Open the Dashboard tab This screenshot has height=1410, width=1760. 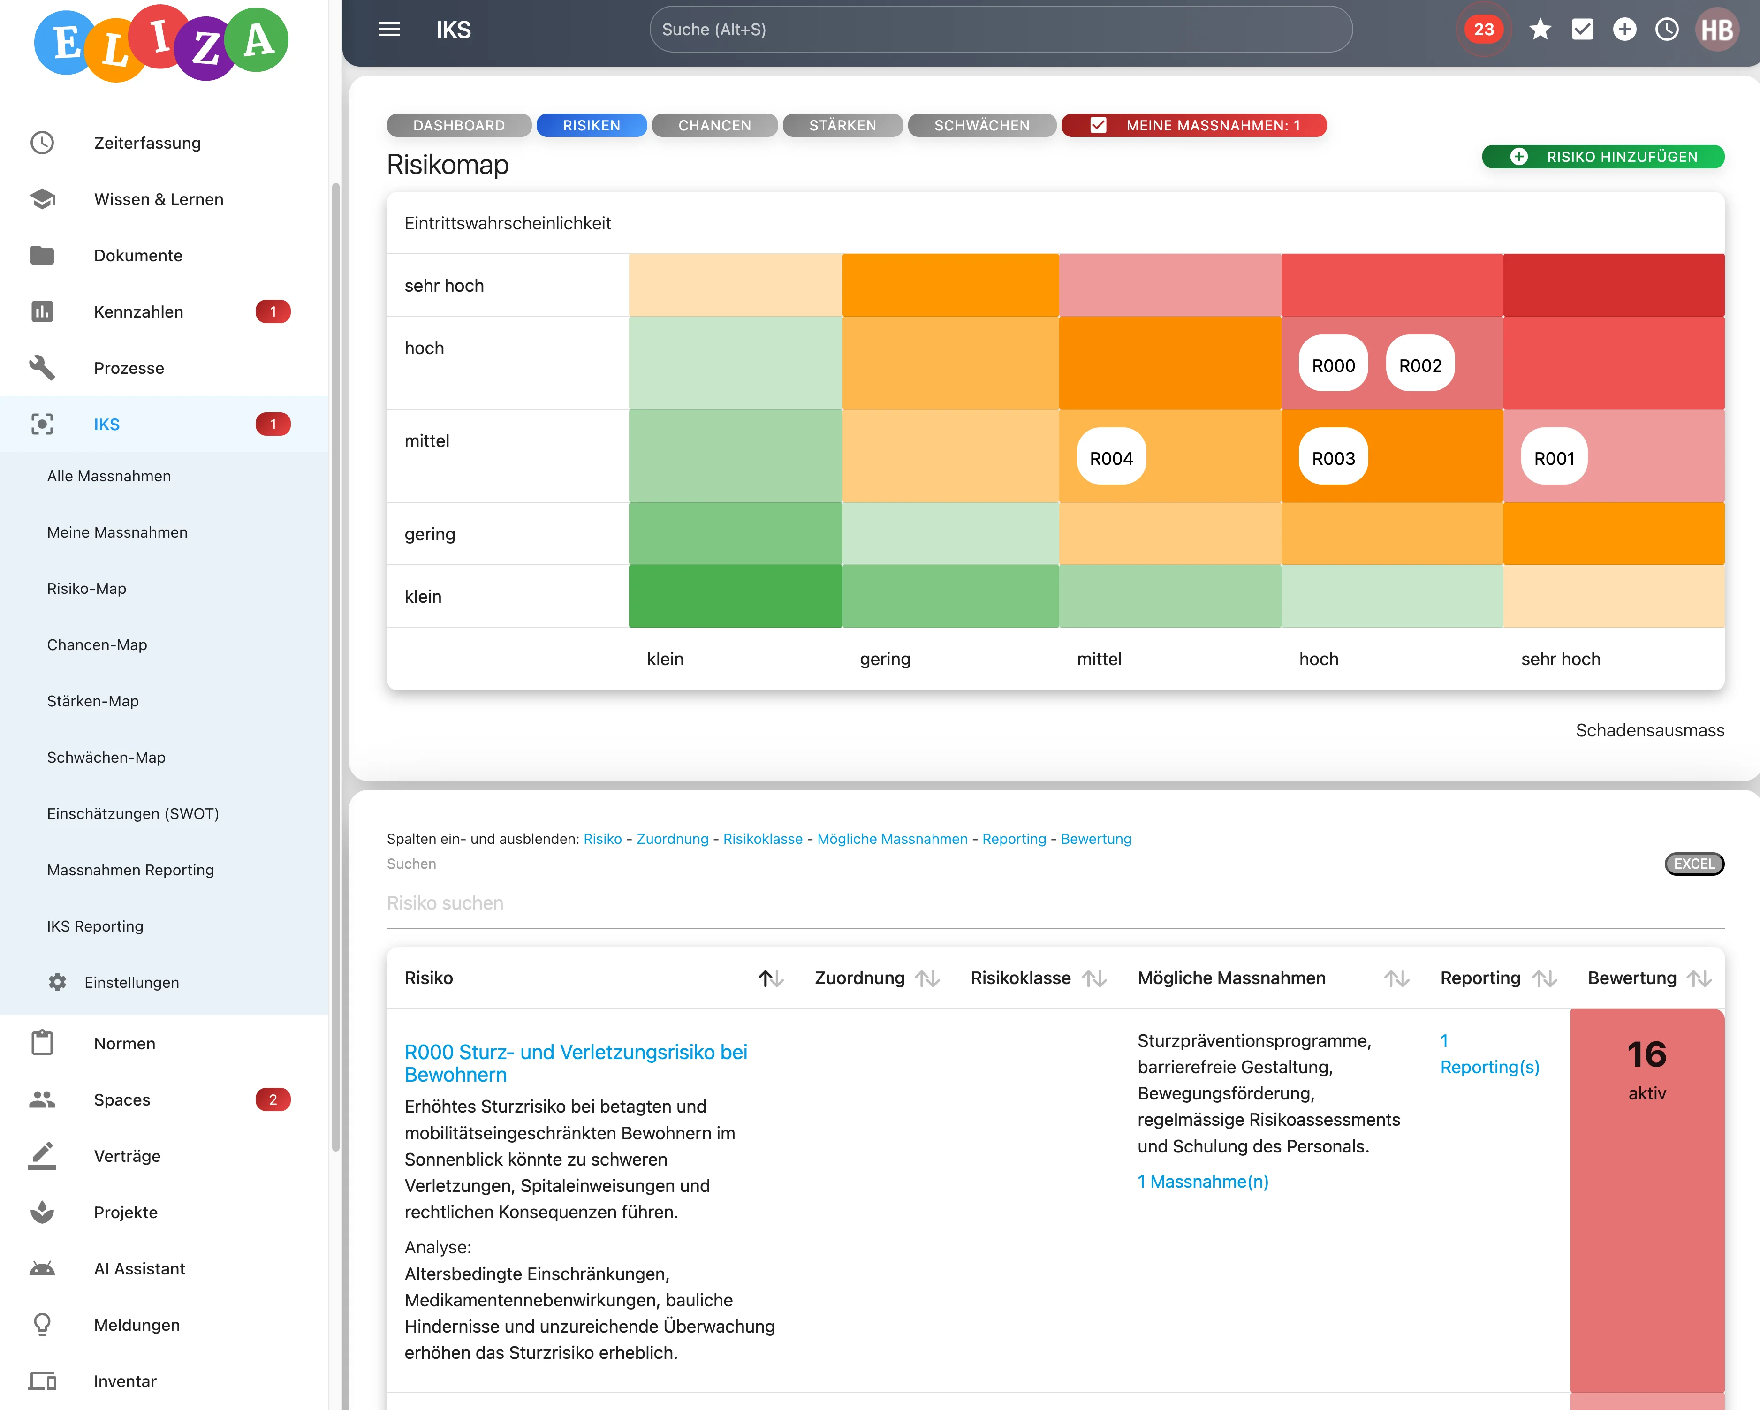coord(459,125)
